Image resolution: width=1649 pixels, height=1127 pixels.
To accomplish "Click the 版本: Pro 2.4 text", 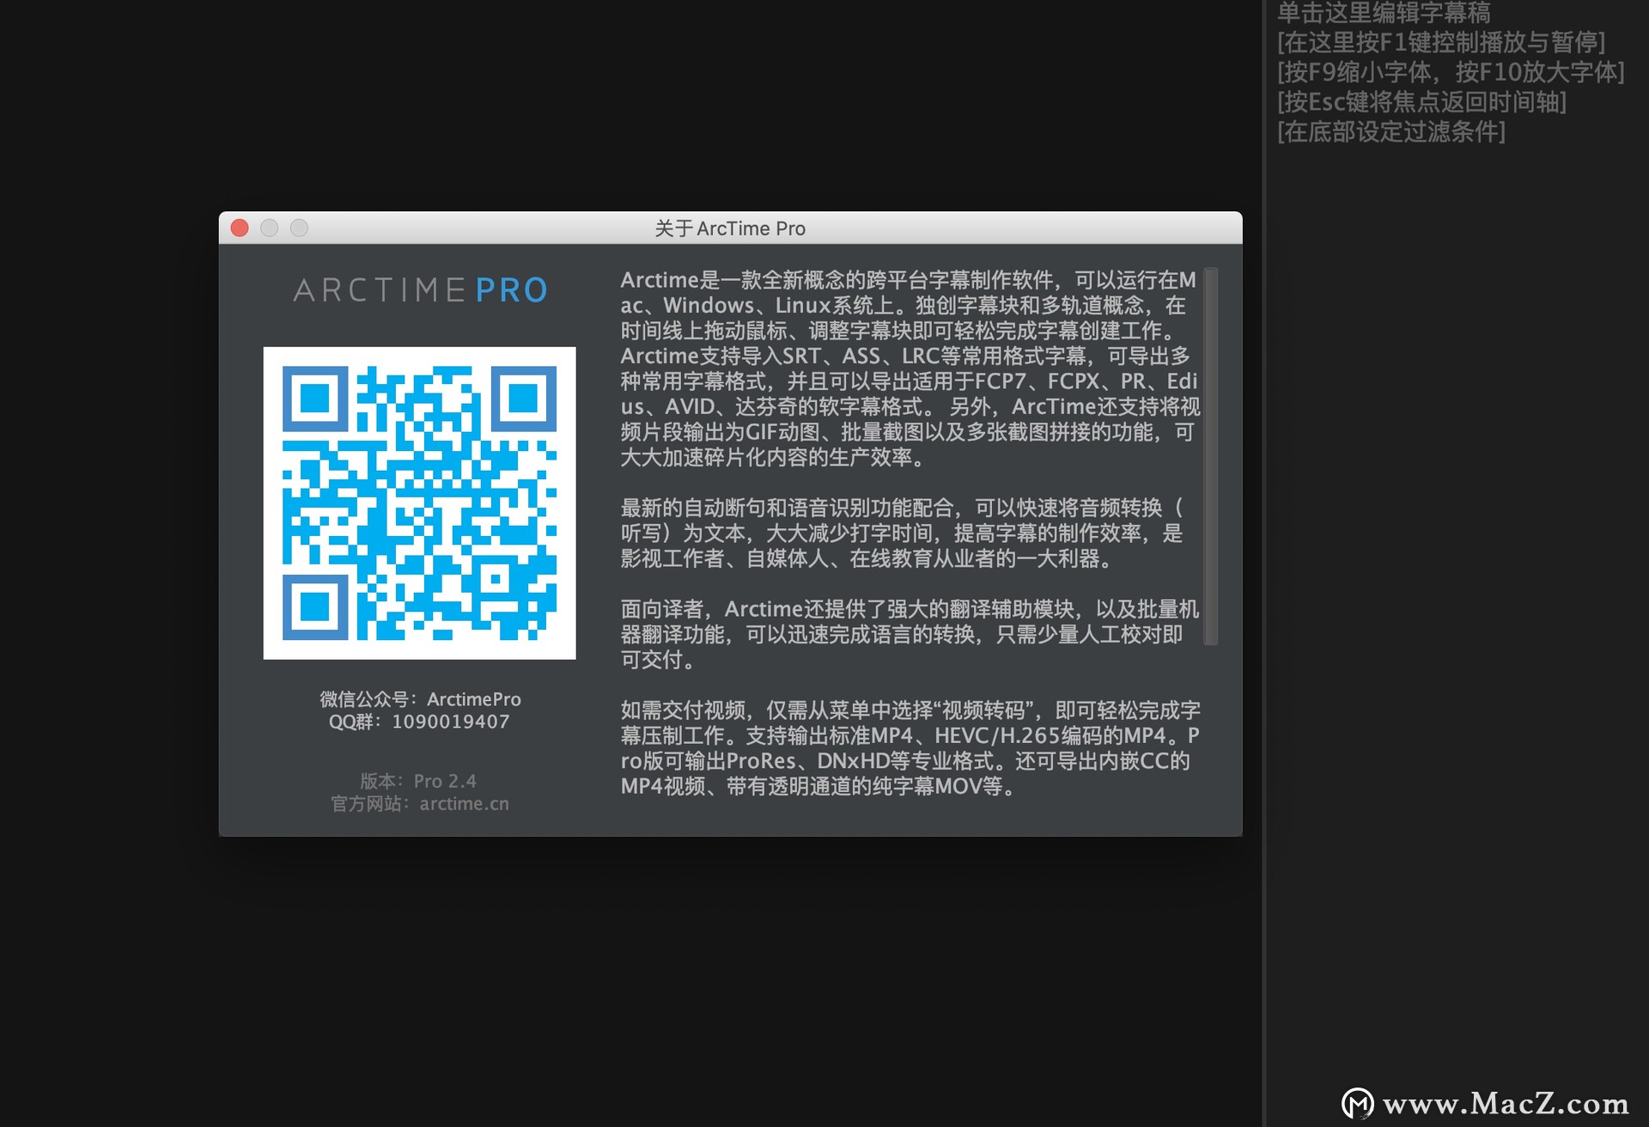I will (x=418, y=781).
